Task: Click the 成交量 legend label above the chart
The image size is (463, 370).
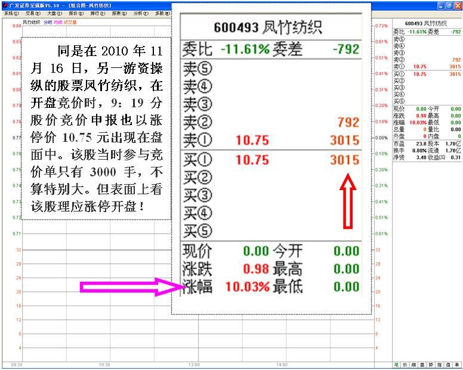Action: point(70,22)
